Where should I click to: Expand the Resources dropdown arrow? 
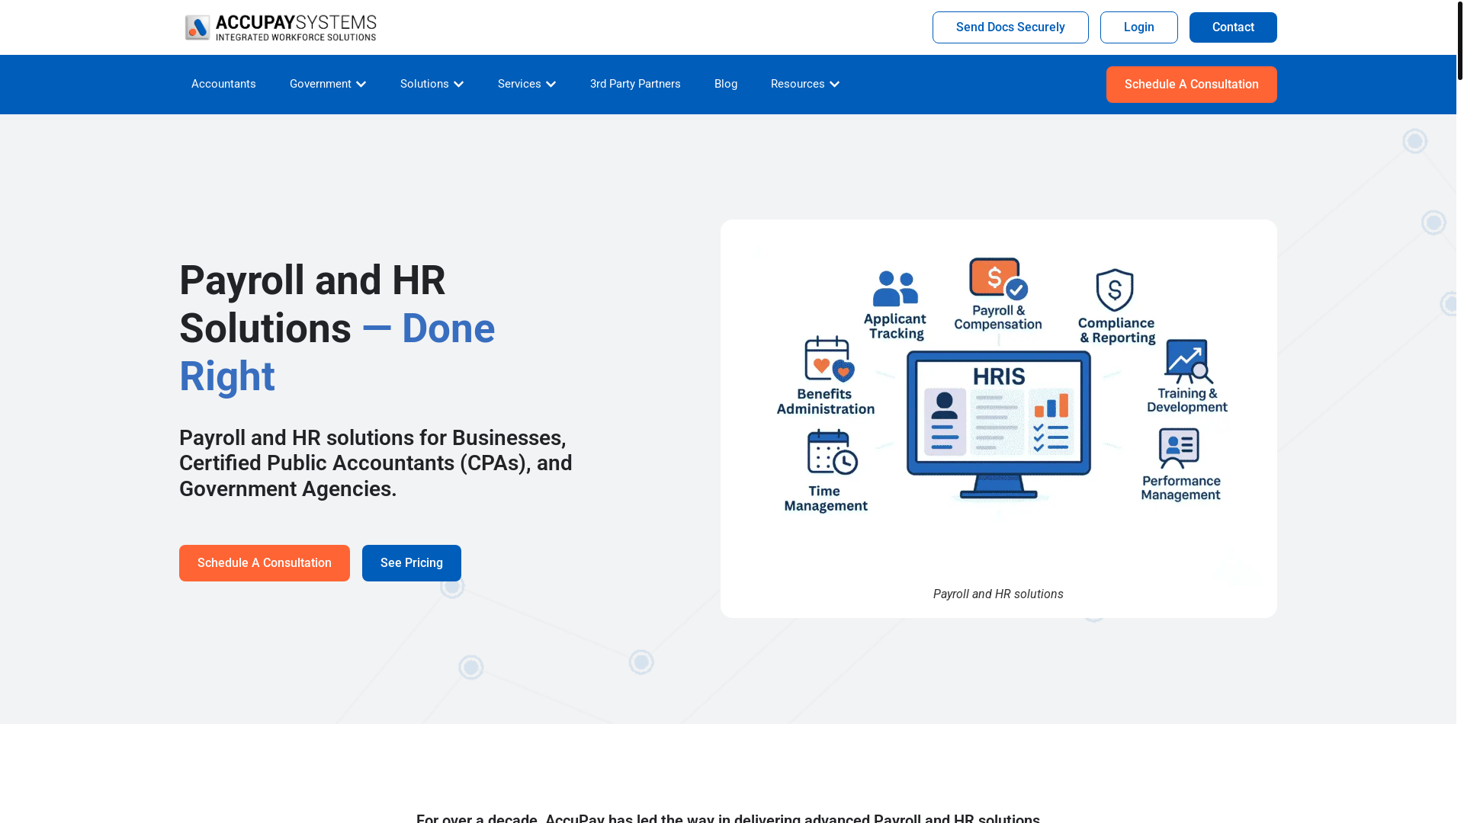click(834, 84)
